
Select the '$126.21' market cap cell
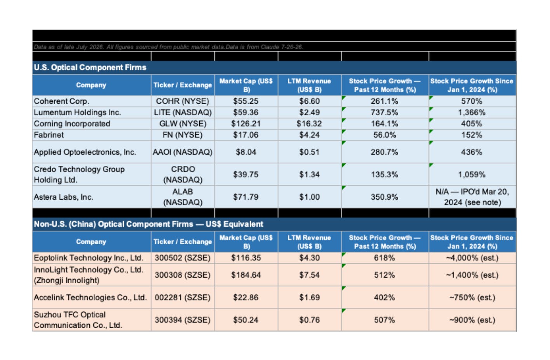246,124
